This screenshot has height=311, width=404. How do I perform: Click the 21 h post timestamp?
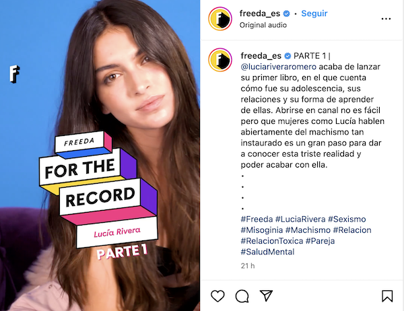click(x=248, y=266)
